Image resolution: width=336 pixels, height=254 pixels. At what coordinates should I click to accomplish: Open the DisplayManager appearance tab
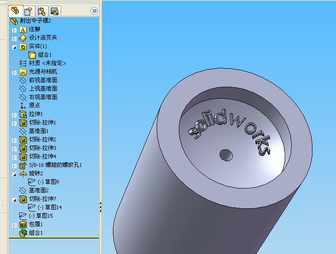(x=55, y=11)
